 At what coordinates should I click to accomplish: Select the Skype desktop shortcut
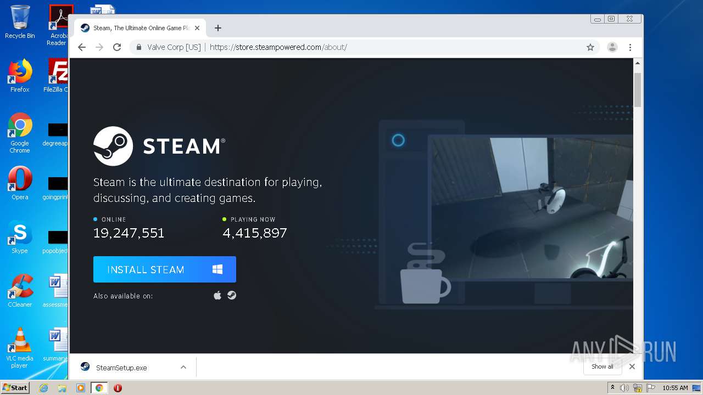[x=20, y=237]
